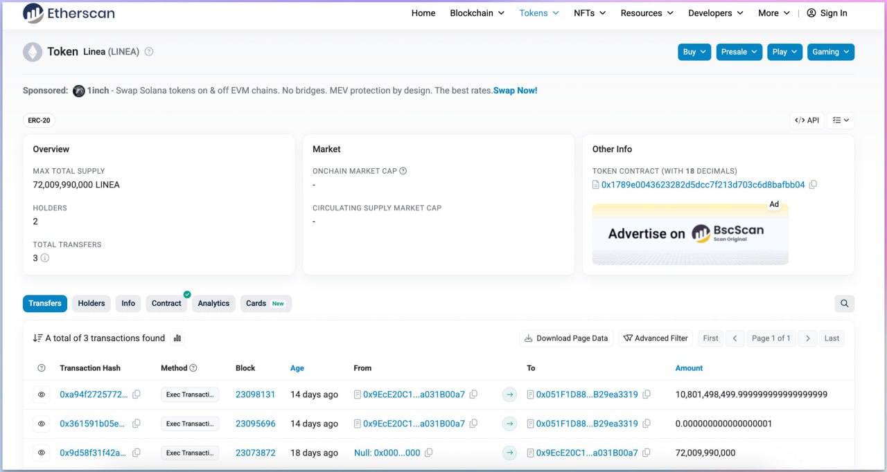Image resolution: width=887 pixels, height=472 pixels.
Task: Open the Play dropdown
Action: coord(784,52)
